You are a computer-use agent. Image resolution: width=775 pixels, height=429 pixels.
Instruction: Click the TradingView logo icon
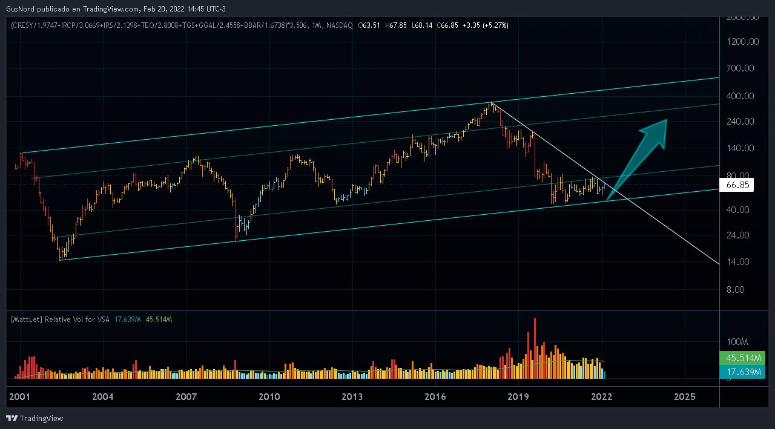point(12,418)
